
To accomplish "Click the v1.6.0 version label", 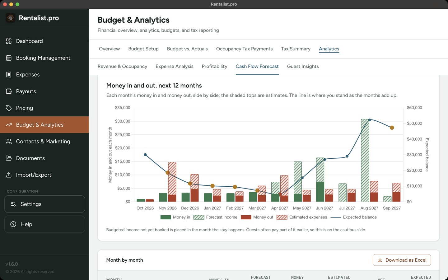I will (x=12, y=264).
